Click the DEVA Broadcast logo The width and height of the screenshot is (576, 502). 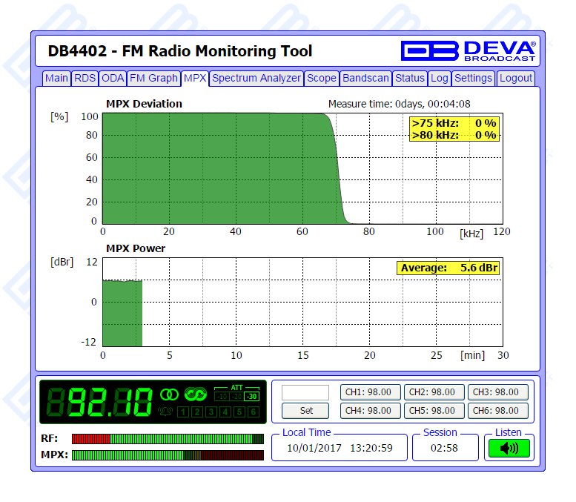(469, 50)
